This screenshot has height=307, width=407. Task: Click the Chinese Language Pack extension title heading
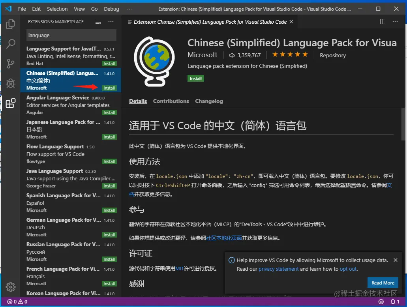292,43
